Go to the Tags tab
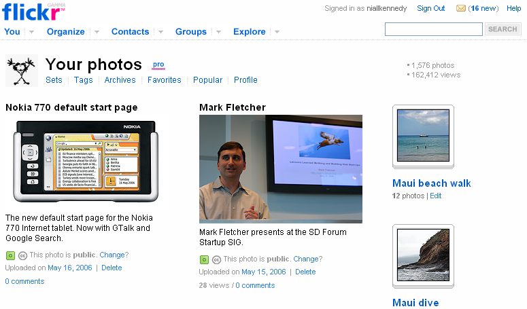Viewport: 527px width, 309px height. click(x=84, y=80)
